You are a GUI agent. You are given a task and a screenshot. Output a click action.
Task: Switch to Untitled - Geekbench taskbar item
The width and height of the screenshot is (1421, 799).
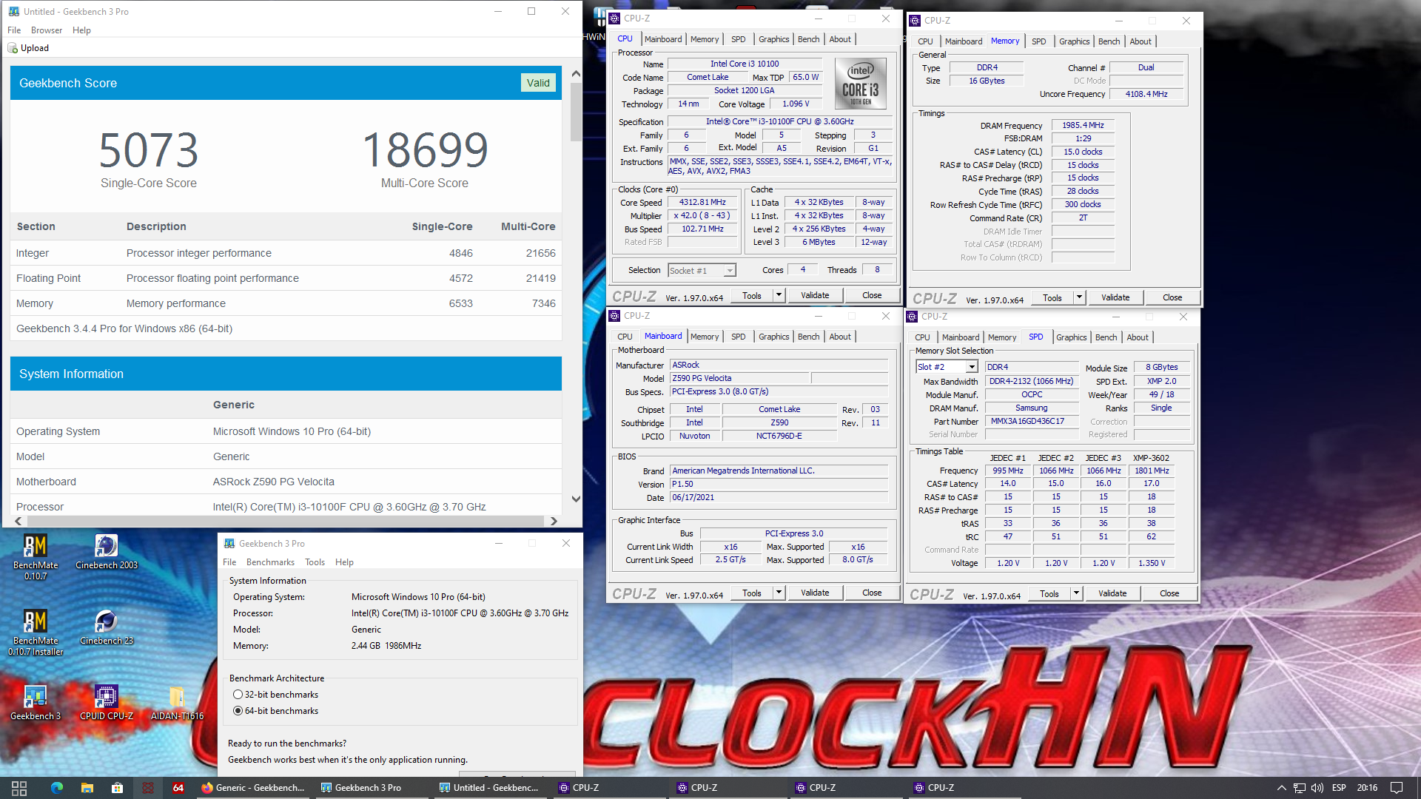tap(489, 788)
